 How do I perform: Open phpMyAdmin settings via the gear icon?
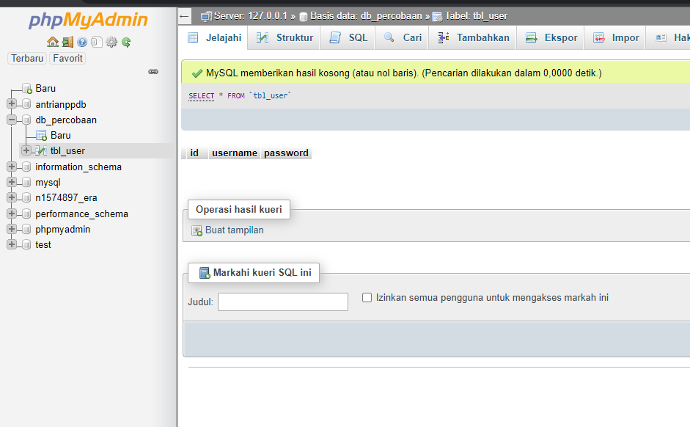tap(111, 42)
